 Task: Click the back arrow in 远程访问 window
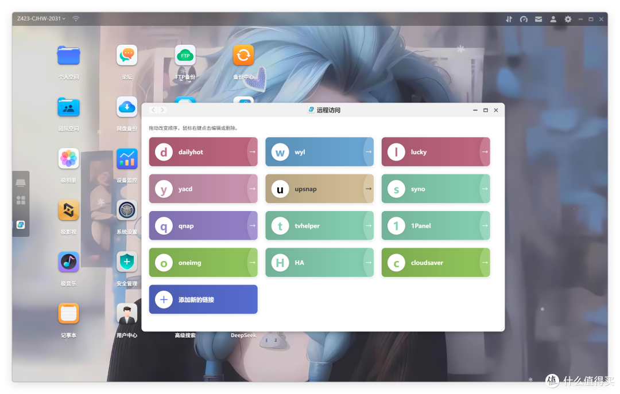point(153,110)
